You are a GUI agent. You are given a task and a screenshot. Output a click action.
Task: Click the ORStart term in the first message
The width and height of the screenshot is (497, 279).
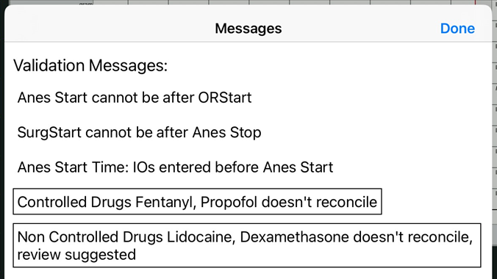225,98
